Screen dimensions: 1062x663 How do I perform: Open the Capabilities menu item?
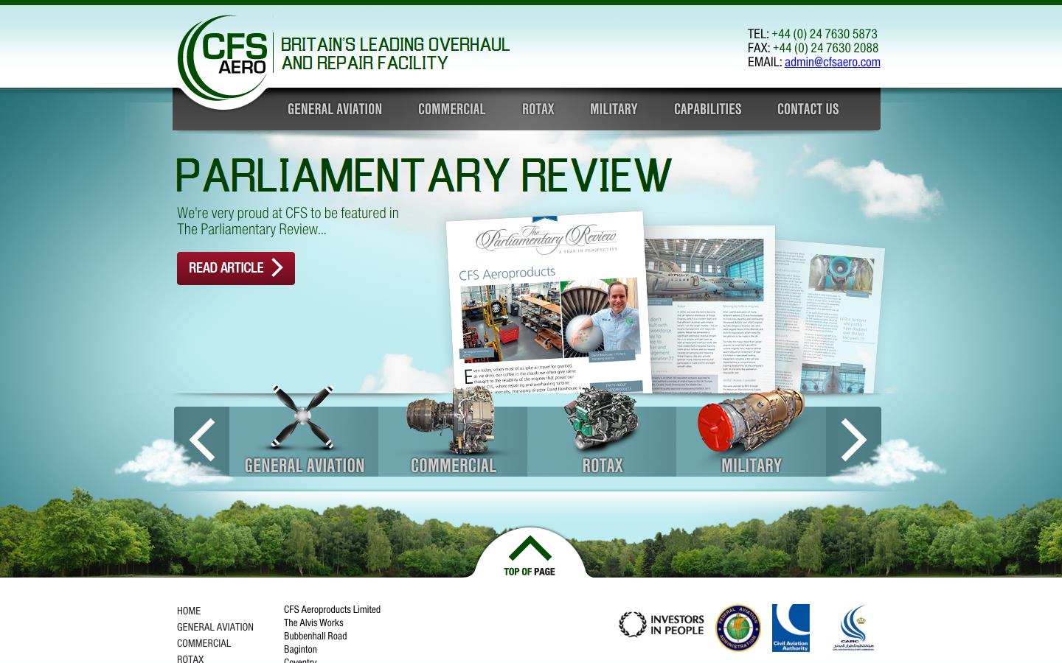pyautogui.click(x=707, y=109)
